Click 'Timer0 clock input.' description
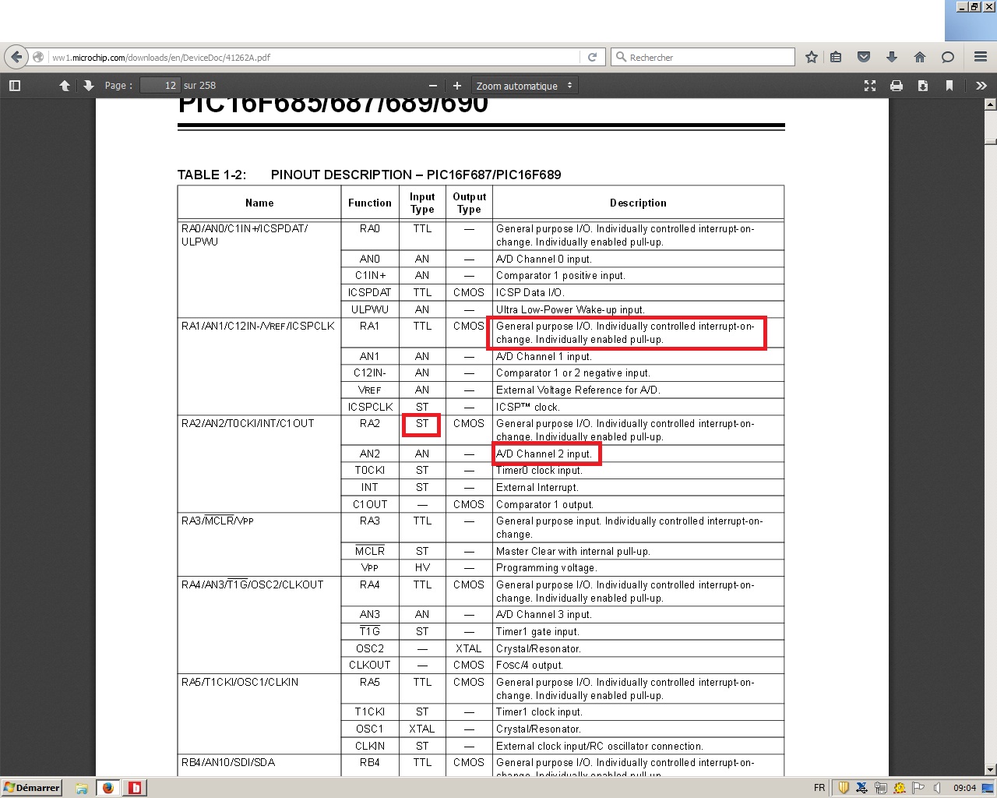 (539, 471)
